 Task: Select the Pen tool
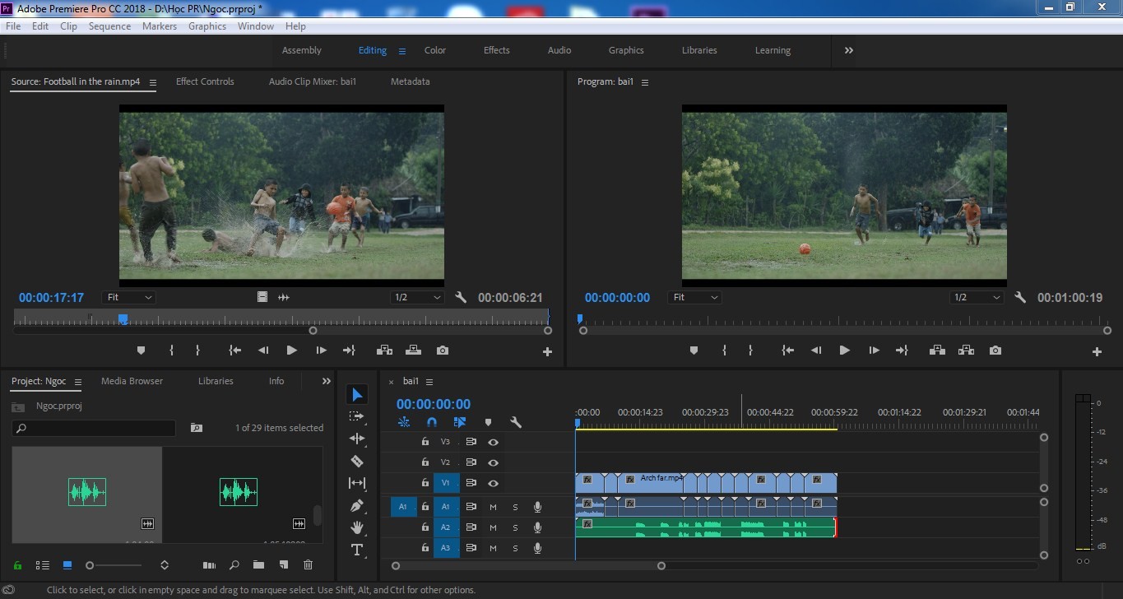[x=357, y=505]
